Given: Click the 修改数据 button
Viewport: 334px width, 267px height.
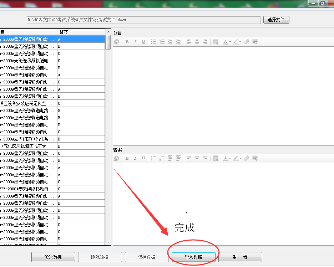Looking at the screenshot, I should point(54,257).
